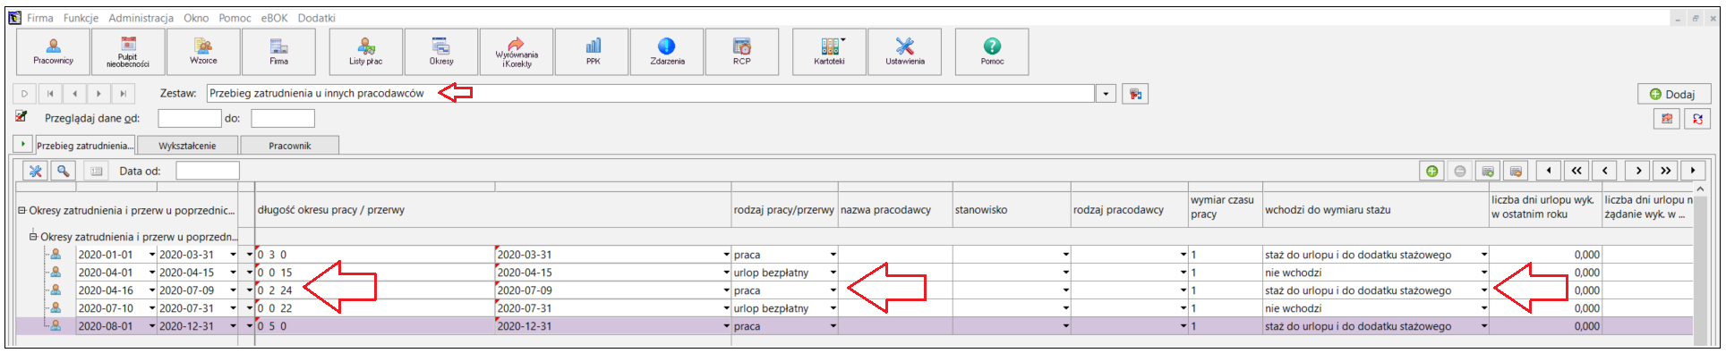Collapse the nested Okresy zatrudnienia subgroup node
Image resolution: width=1726 pixels, height=353 pixels.
(x=33, y=237)
